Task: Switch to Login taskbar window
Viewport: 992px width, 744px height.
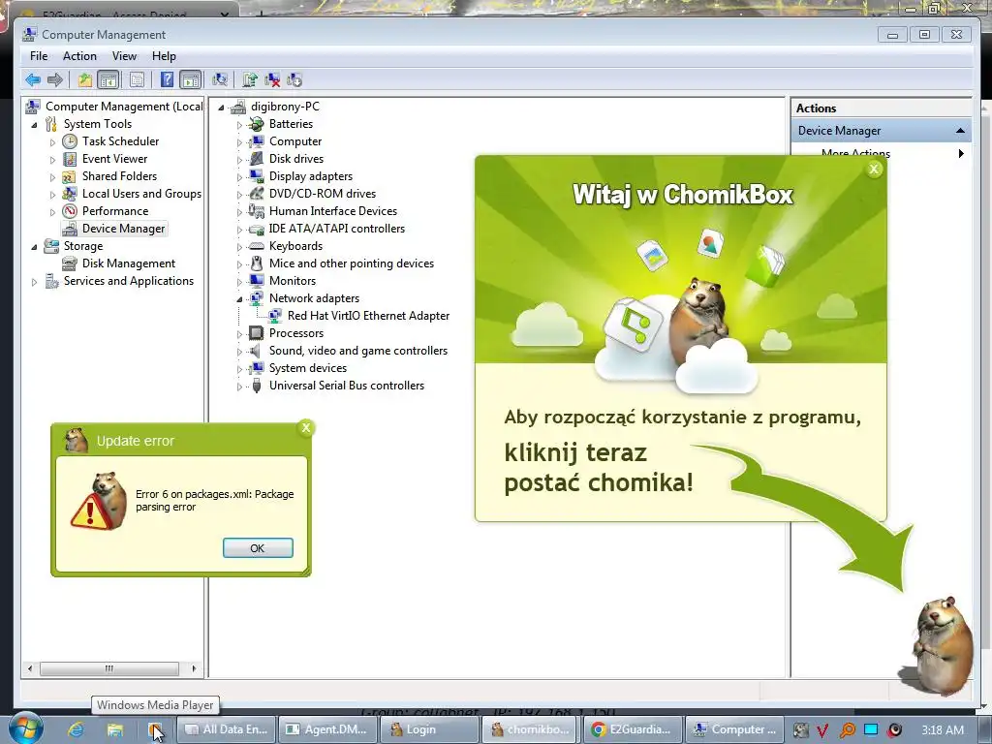Action: point(429,729)
